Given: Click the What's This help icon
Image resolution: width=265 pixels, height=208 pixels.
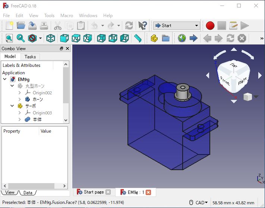Looking at the screenshot, I should pyautogui.click(x=142, y=26).
